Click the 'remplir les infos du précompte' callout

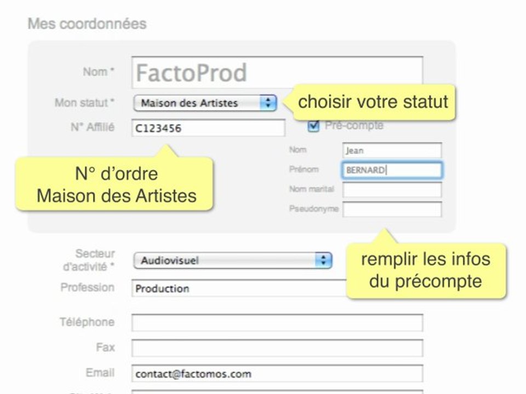point(426,271)
